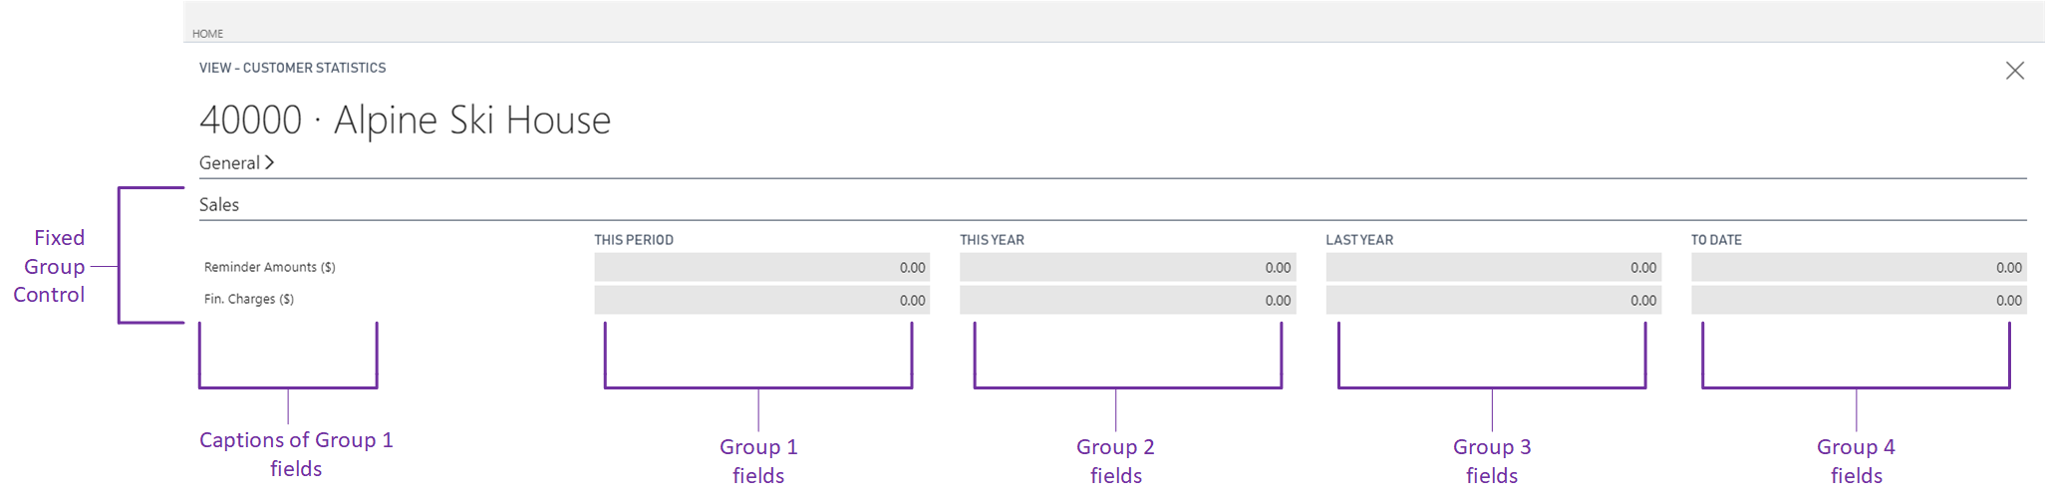Close the Customer Statistics page
The width and height of the screenshot is (2046, 502).
coord(2014,71)
